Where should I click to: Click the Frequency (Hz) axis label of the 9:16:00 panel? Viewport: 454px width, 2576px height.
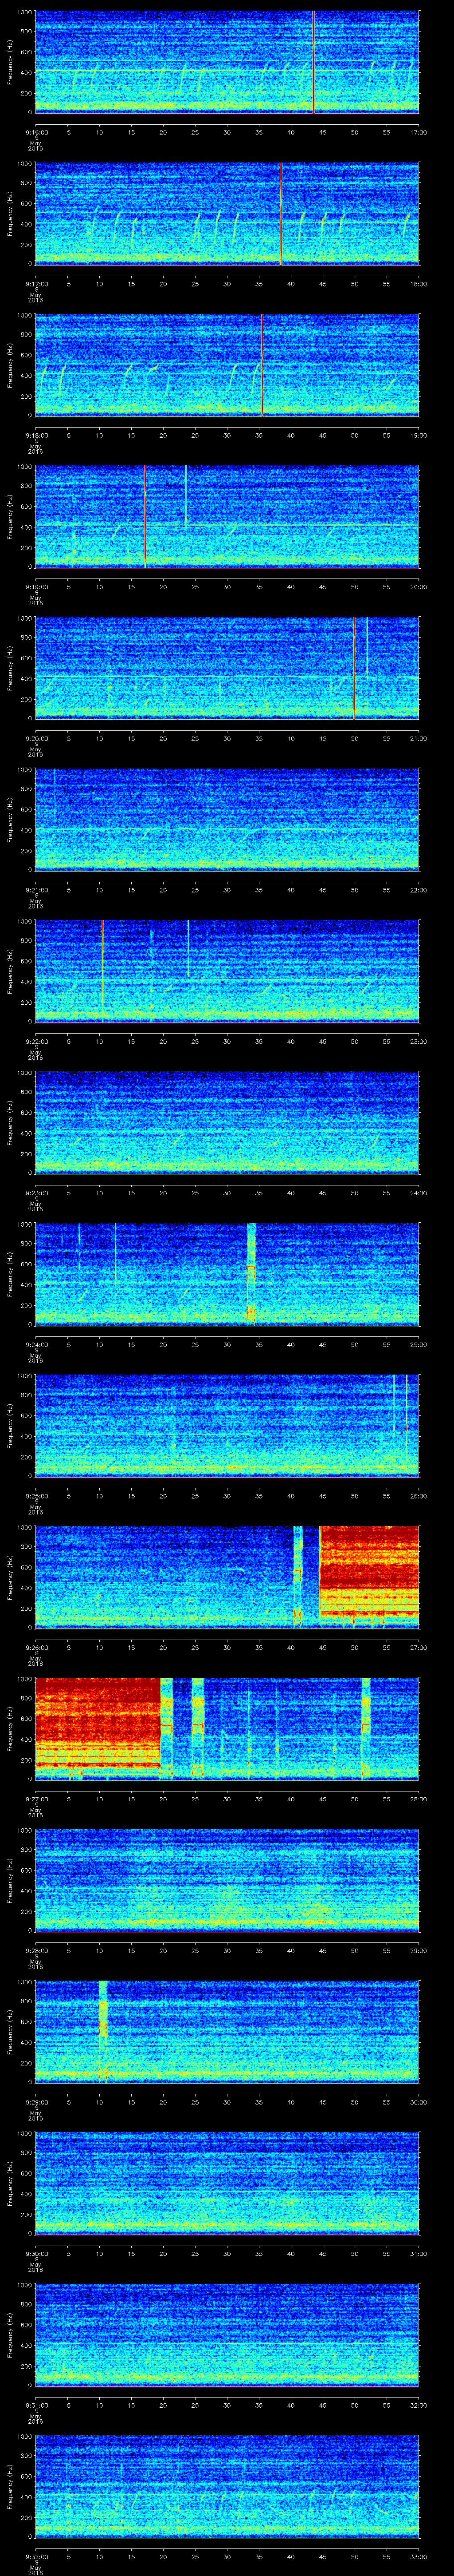(10, 62)
